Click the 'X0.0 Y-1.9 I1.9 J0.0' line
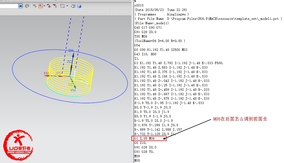This screenshot has width=284, height=163. click(x=152, y=107)
